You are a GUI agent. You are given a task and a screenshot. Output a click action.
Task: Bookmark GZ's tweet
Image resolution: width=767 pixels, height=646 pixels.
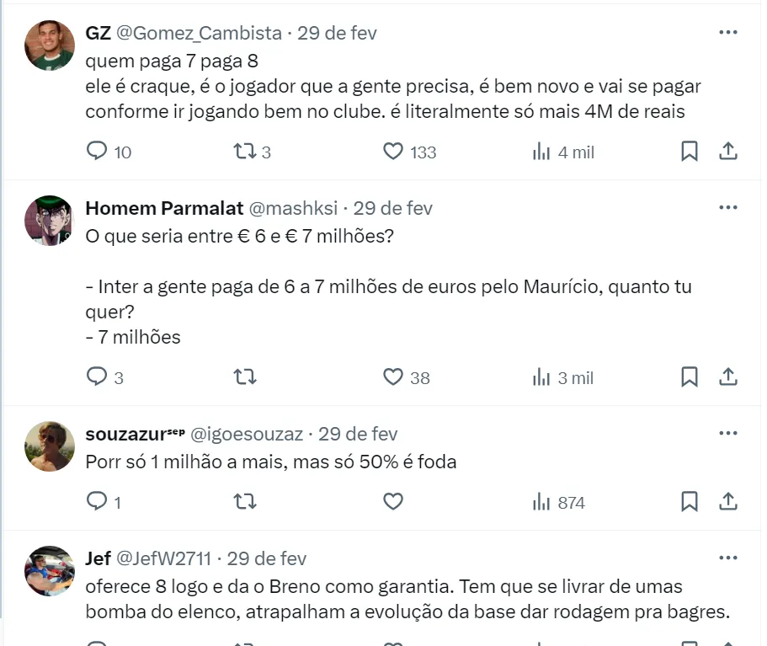[x=689, y=152]
